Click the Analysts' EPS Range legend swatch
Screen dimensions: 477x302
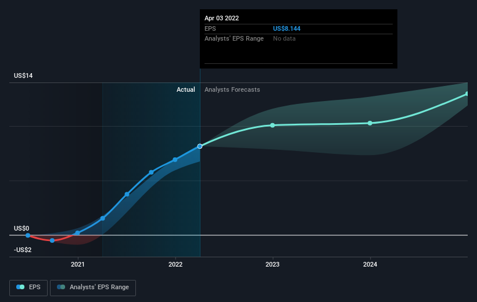61,287
